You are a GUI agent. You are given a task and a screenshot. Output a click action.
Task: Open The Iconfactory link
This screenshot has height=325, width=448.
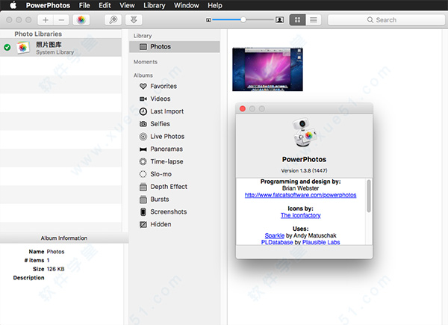pos(301,215)
